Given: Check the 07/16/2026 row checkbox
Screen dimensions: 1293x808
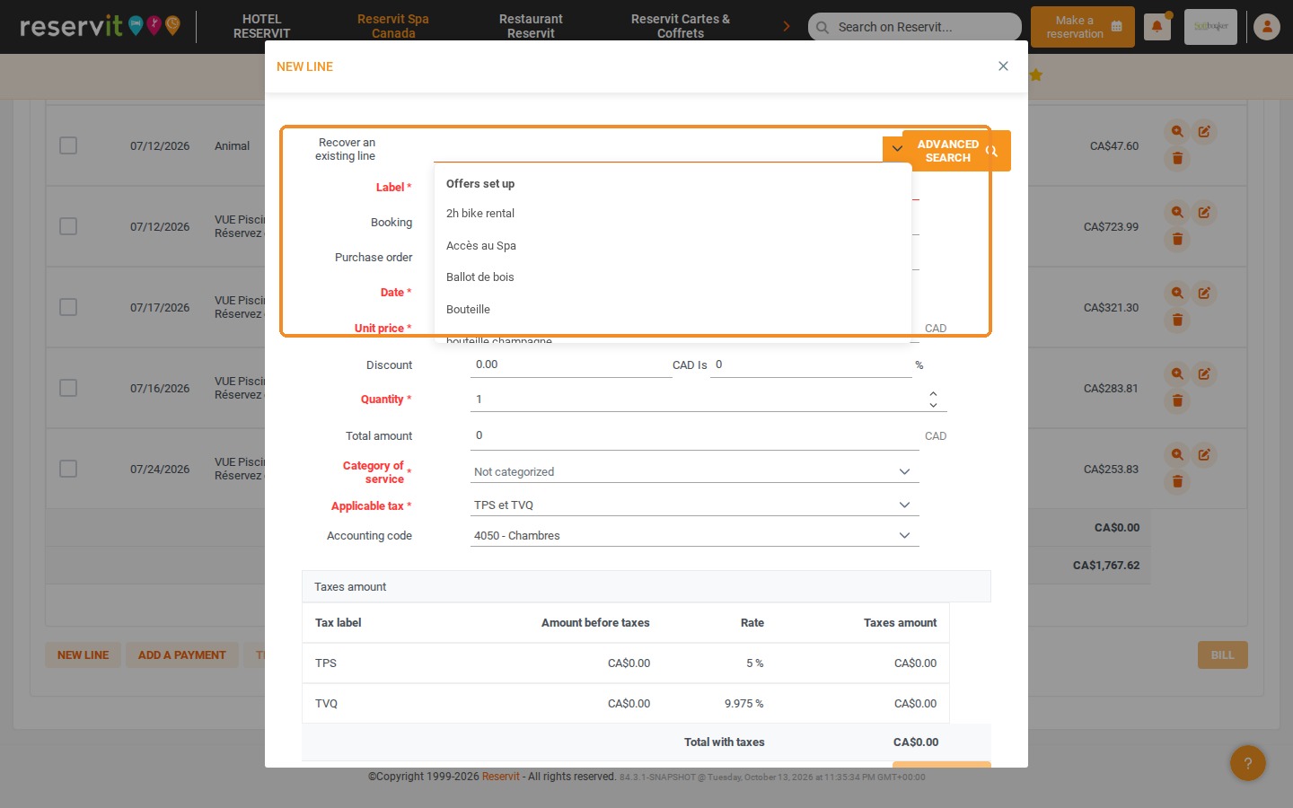Looking at the screenshot, I should pos(68,388).
